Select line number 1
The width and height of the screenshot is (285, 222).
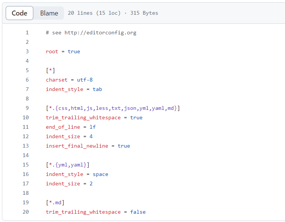pyautogui.click(x=27, y=32)
